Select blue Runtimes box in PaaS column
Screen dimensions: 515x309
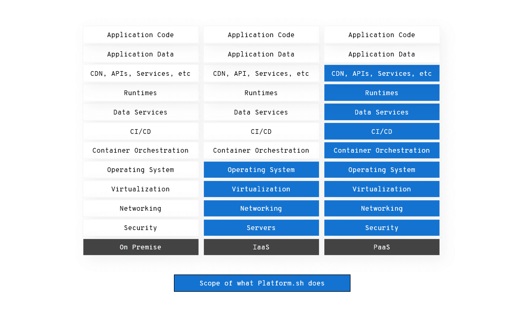(x=381, y=93)
